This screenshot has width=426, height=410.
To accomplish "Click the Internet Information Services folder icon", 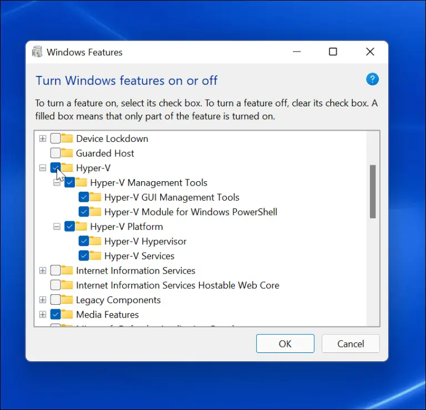I will tap(67, 270).
